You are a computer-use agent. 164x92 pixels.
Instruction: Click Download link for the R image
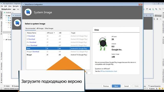[32, 36]
